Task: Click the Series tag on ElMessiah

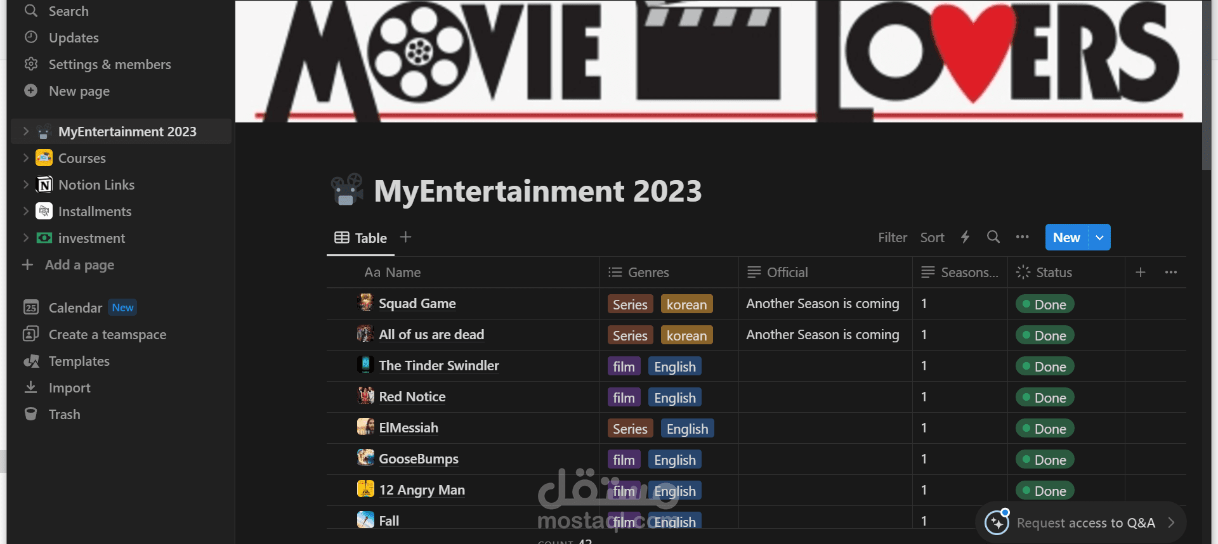Action: click(630, 429)
